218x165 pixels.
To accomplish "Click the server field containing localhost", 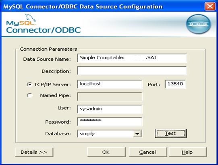I will click(x=110, y=84).
